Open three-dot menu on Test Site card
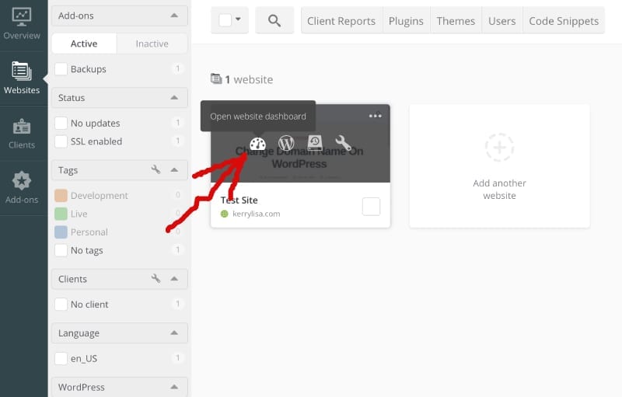 click(376, 116)
